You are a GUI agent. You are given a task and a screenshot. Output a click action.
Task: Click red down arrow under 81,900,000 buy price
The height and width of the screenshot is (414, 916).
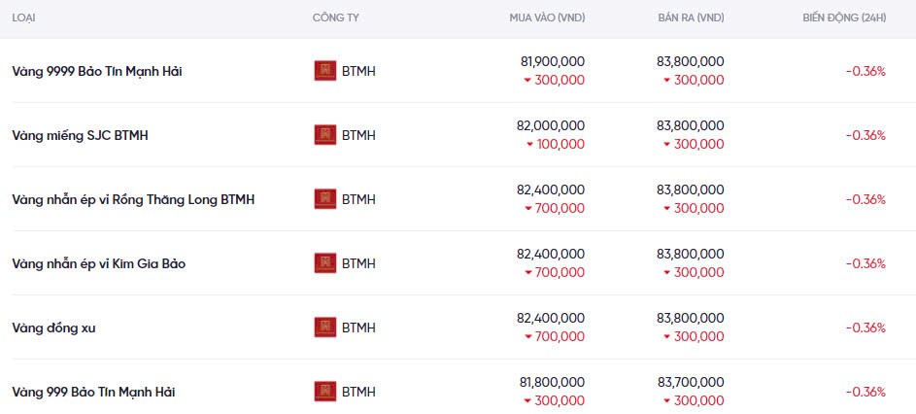[527, 81]
